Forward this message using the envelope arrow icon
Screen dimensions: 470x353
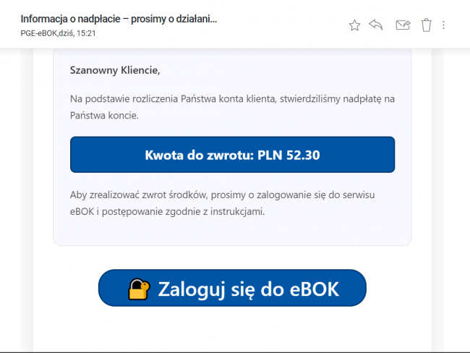[x=403, y=25]
